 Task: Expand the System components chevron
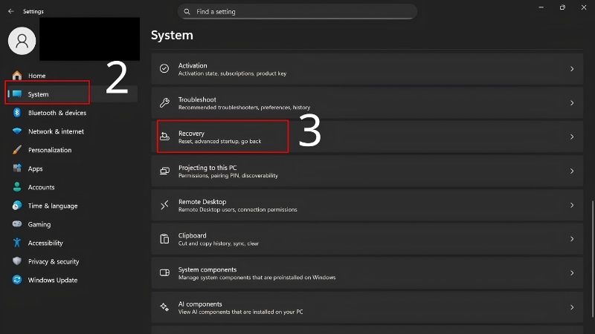tap(572, 273)
